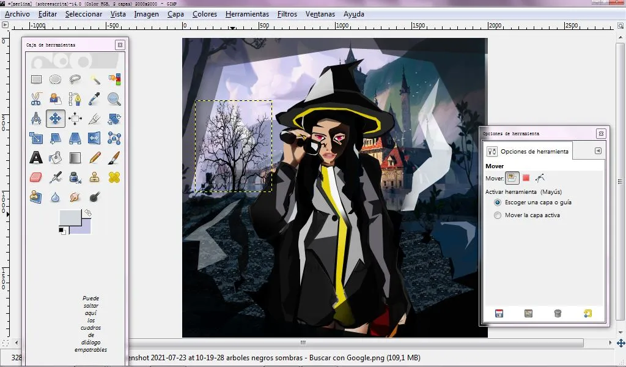Open the Filtros menu

pyautogui.click(x=287, y=14)
